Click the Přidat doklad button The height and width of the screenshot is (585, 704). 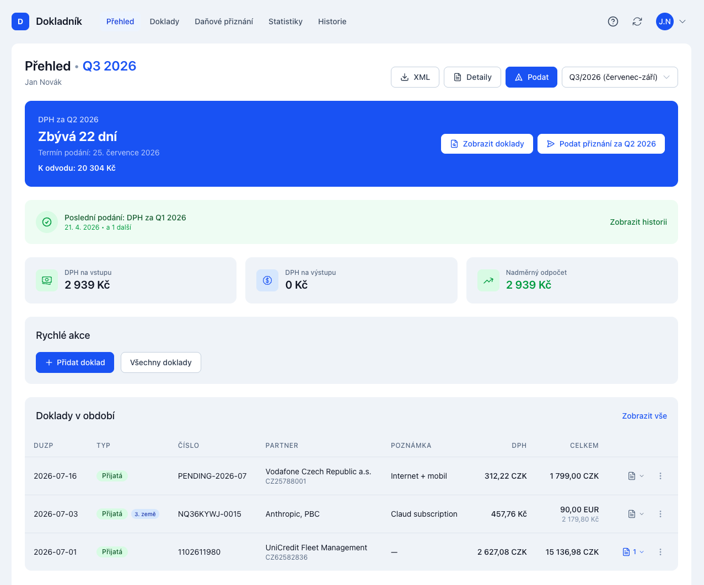pos(75,362)
